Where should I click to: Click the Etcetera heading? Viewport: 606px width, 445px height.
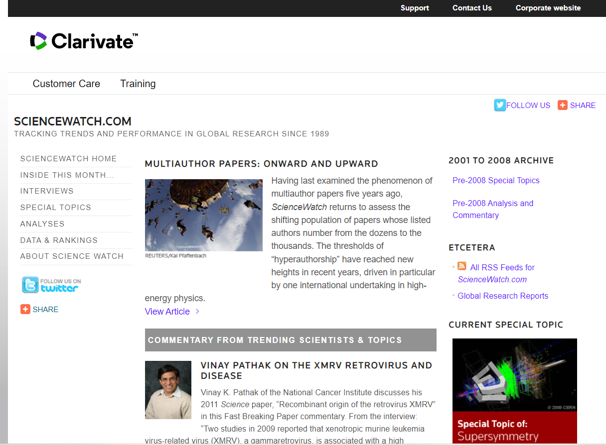pyautogui.click(x=472, y=248)
